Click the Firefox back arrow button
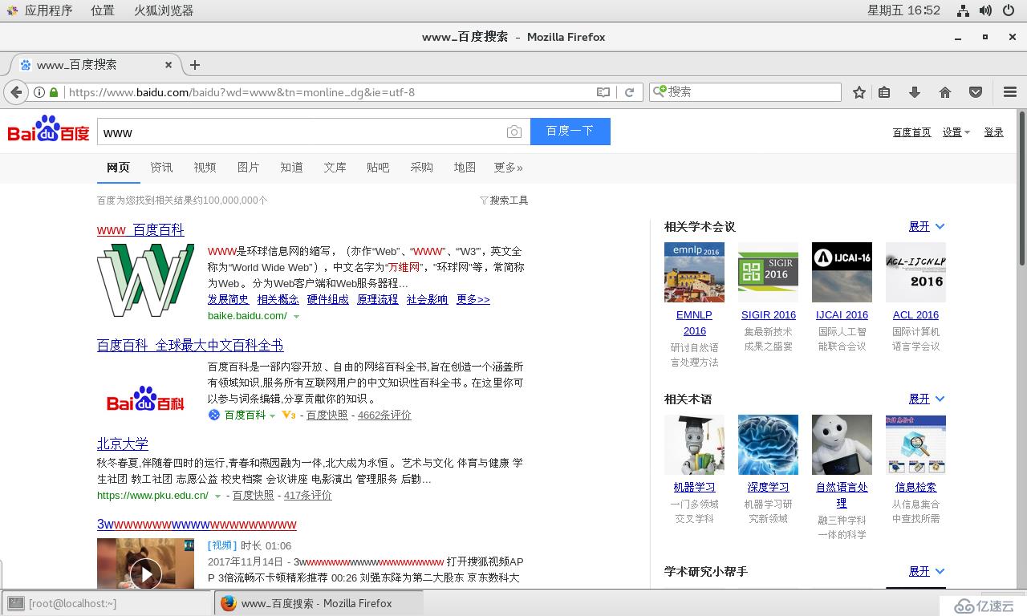Screen dimensions: 1027x616 coord(15,92)
